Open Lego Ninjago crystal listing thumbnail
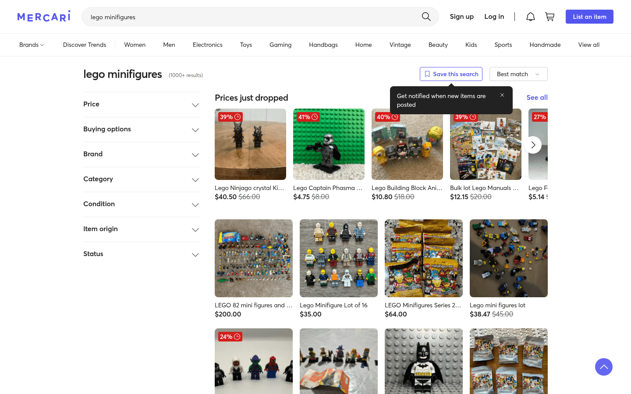This screenshot has width=631, height=394. (x=250, y=144)
